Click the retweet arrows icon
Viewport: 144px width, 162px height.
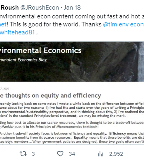coord(23,154)
